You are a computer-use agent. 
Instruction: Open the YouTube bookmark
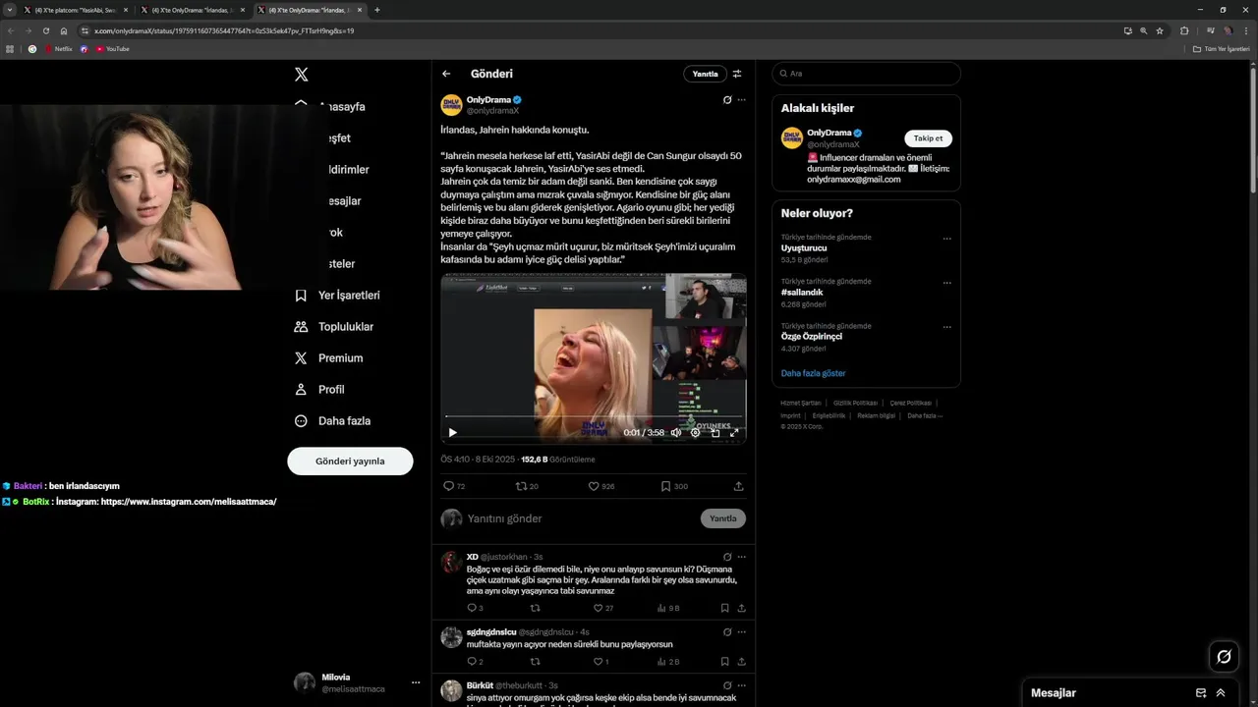tap(112, 49)
